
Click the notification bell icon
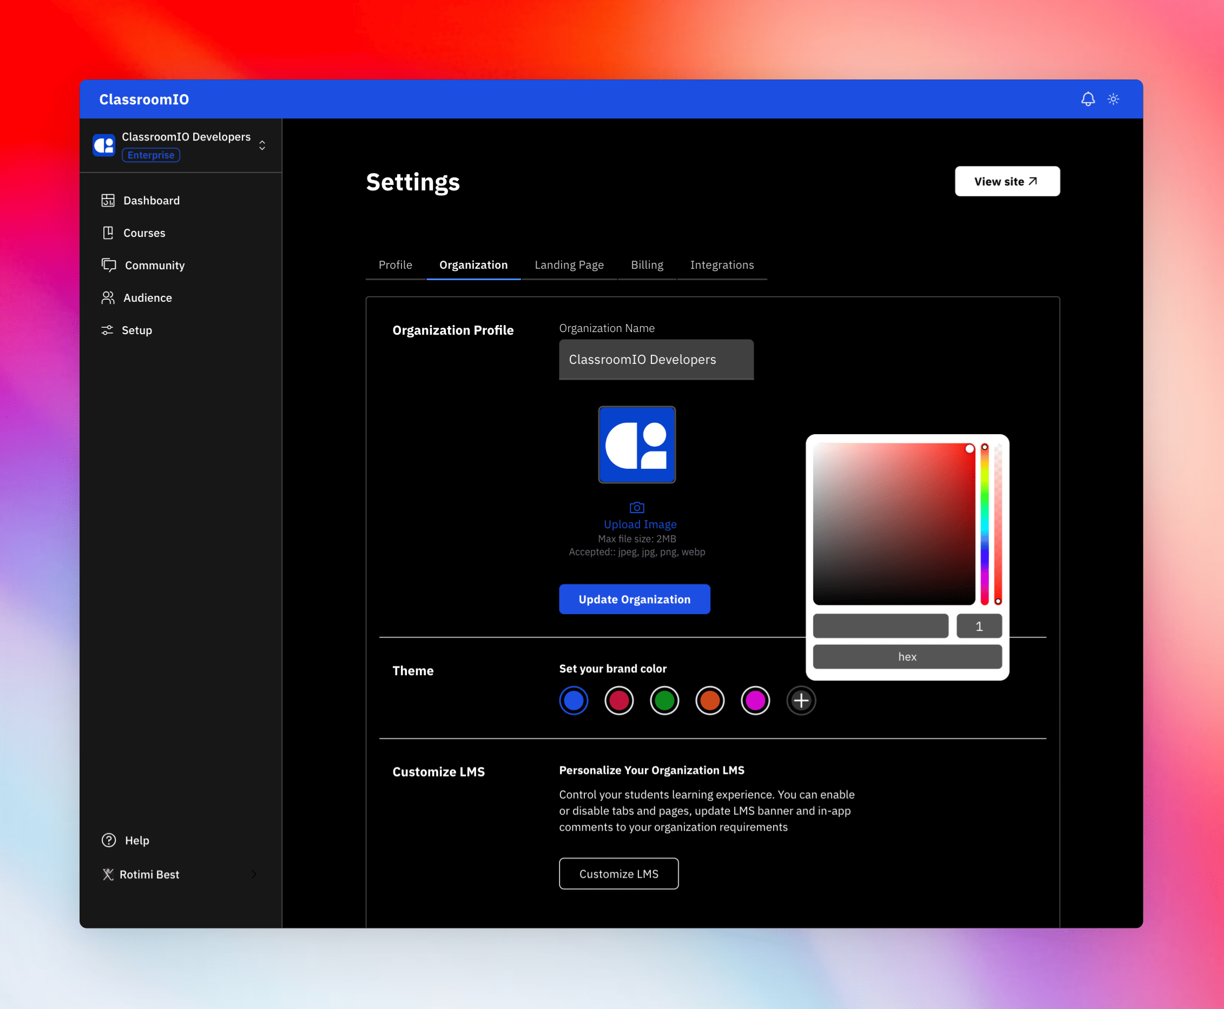click(1087, 98)
